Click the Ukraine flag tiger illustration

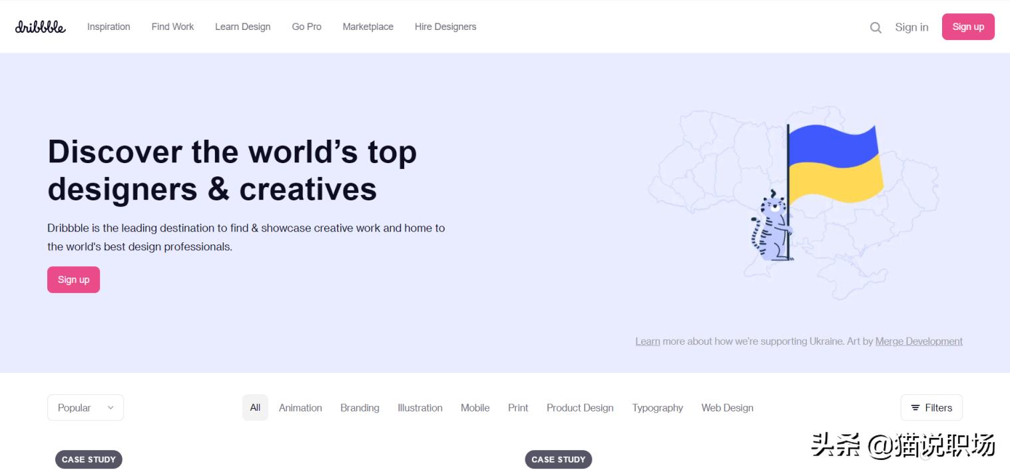tap(794, 203)
